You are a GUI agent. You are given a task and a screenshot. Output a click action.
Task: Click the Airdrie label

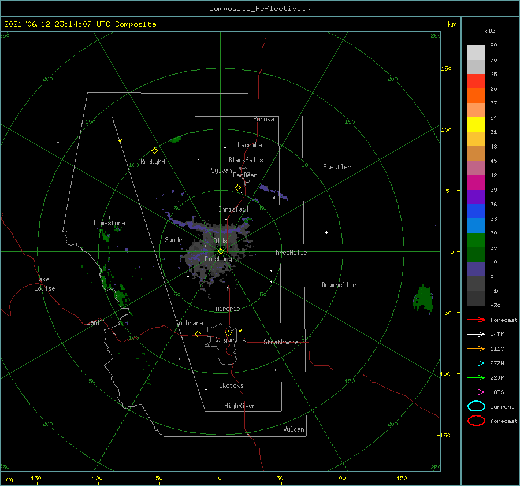228,309
